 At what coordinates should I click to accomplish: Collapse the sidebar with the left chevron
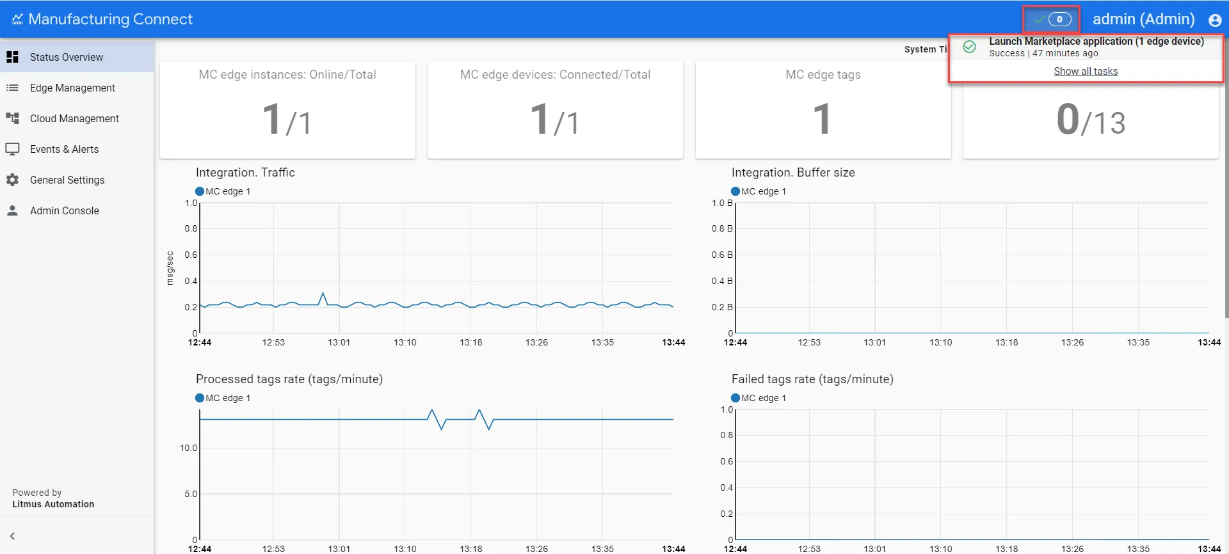(12, 536)
